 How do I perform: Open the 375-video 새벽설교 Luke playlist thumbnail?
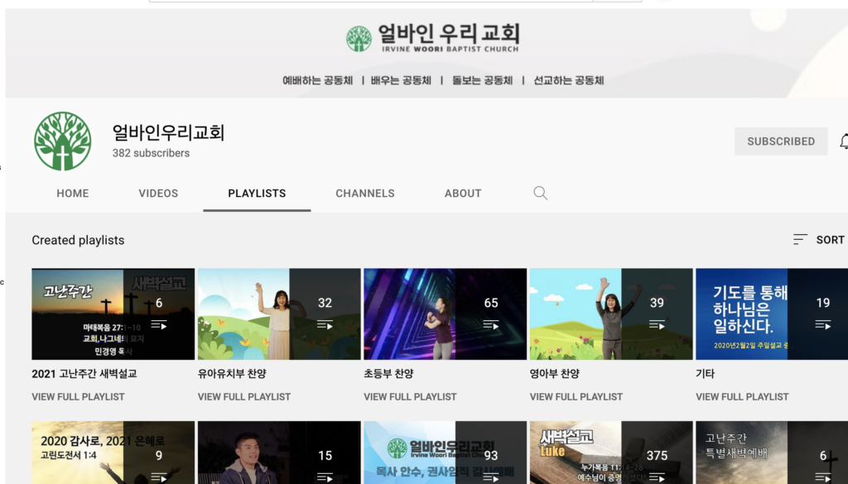click(x=611, y=453)
